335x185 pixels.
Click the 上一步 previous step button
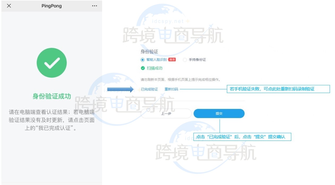166,113
